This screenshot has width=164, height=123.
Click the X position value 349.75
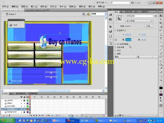coord(128,35)
